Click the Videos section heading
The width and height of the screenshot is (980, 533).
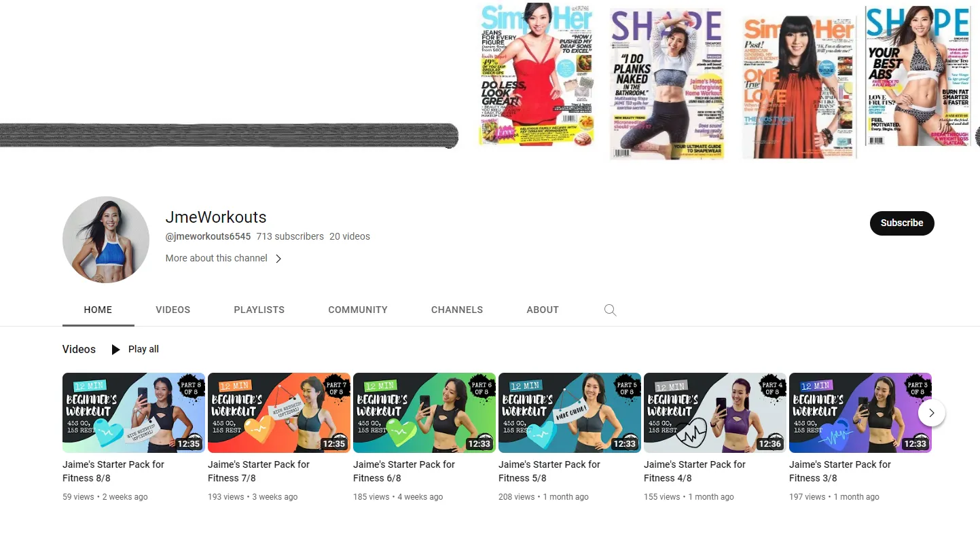coord(79,349)
